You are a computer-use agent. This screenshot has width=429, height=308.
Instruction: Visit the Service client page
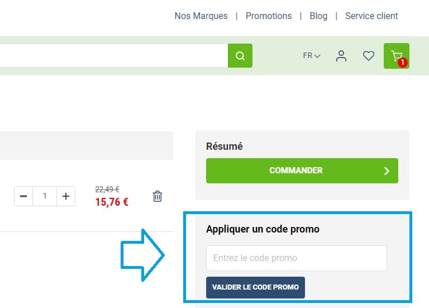pos(371,16)
